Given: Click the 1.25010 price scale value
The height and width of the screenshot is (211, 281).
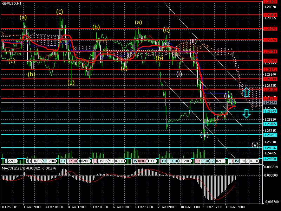Looking at the screenshot, I should click(270, 142).
